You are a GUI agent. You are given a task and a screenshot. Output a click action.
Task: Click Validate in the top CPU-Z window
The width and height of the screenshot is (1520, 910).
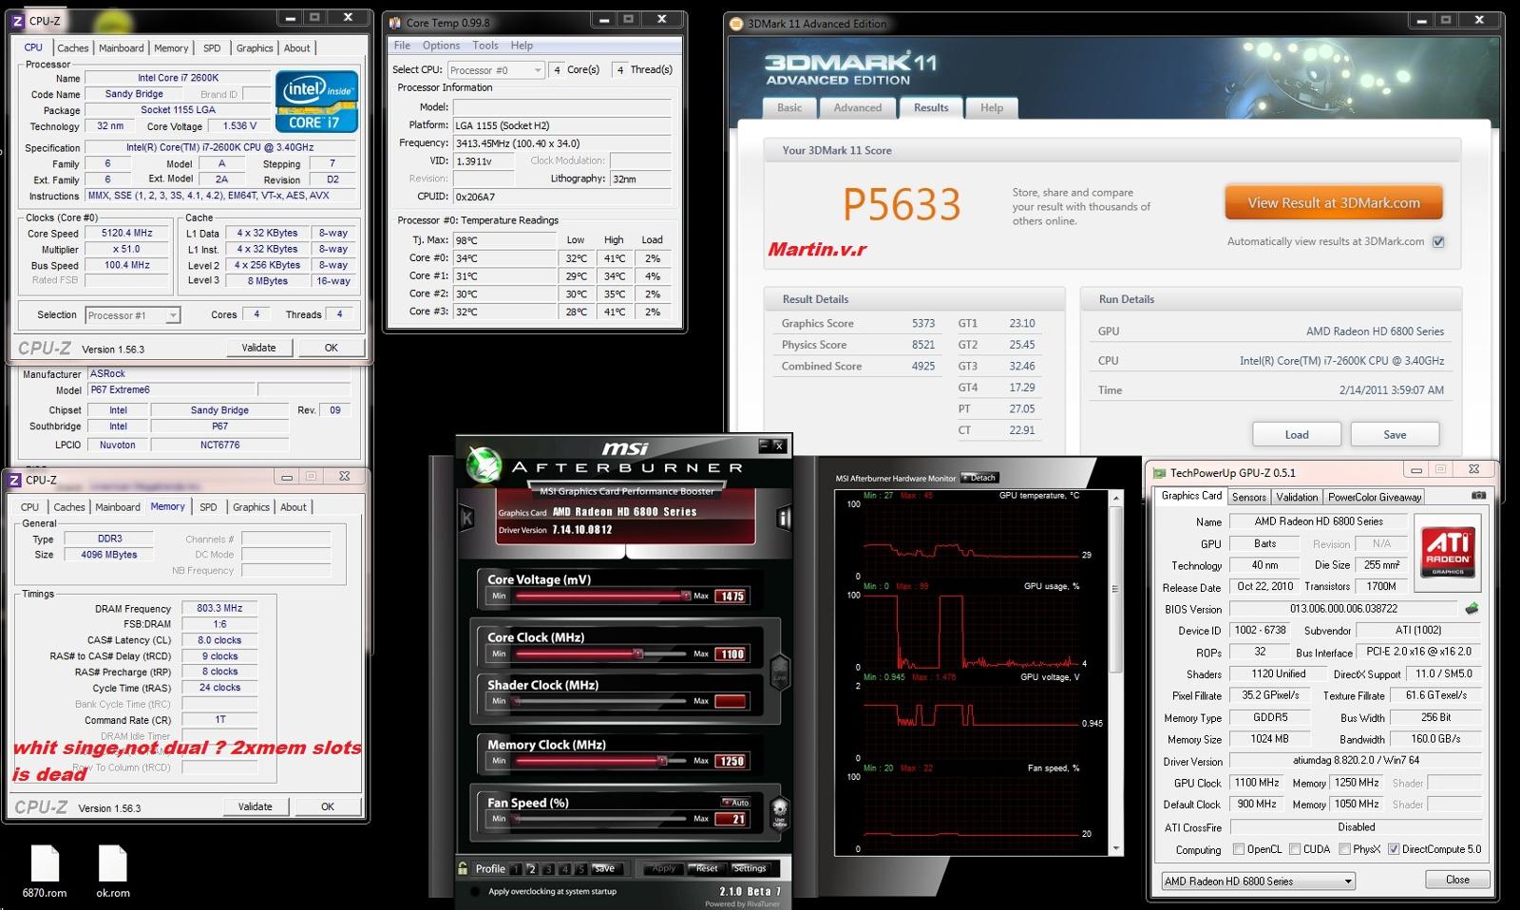(258, 348)
